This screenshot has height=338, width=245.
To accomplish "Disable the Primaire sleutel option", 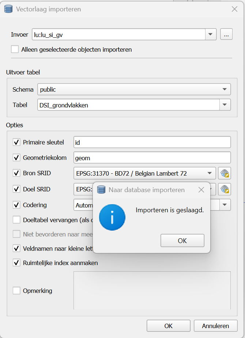I will click(16, 142).
